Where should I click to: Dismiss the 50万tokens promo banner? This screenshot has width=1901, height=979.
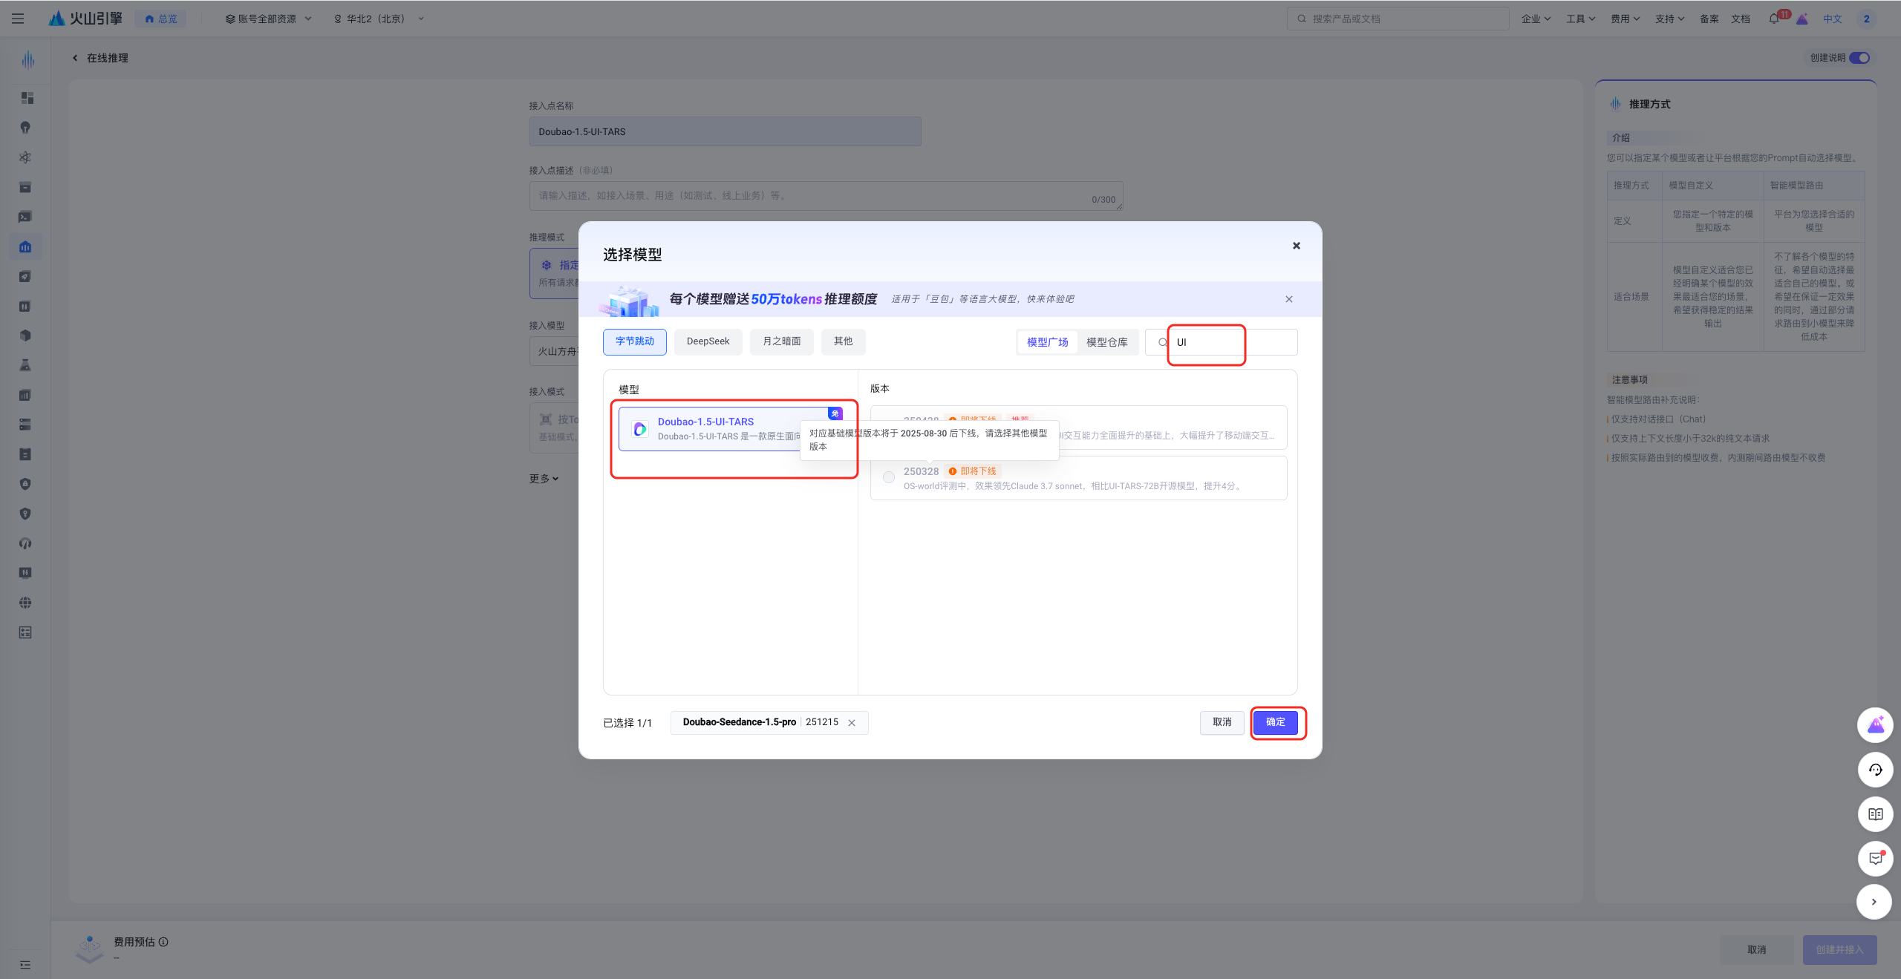1289,299
